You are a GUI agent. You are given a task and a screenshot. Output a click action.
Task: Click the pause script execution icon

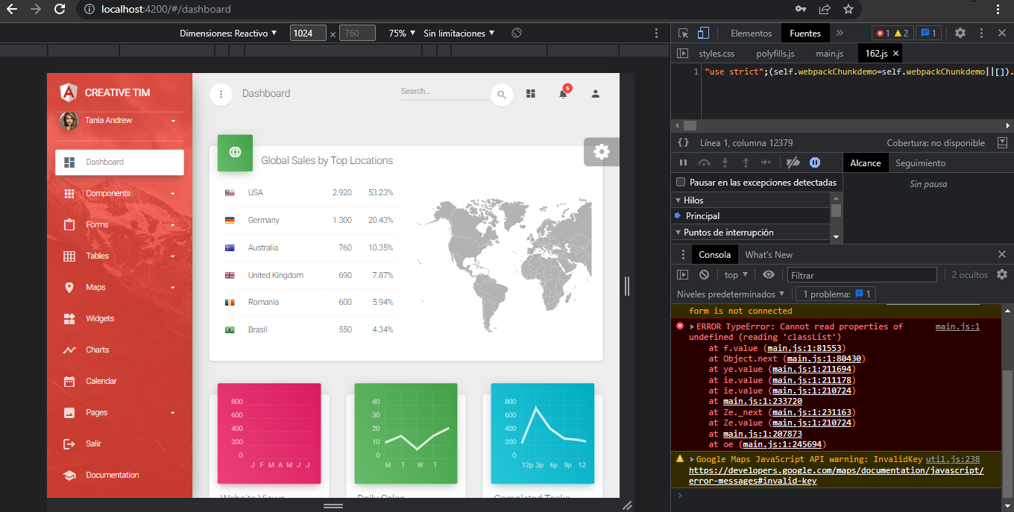tap(683, 162)
